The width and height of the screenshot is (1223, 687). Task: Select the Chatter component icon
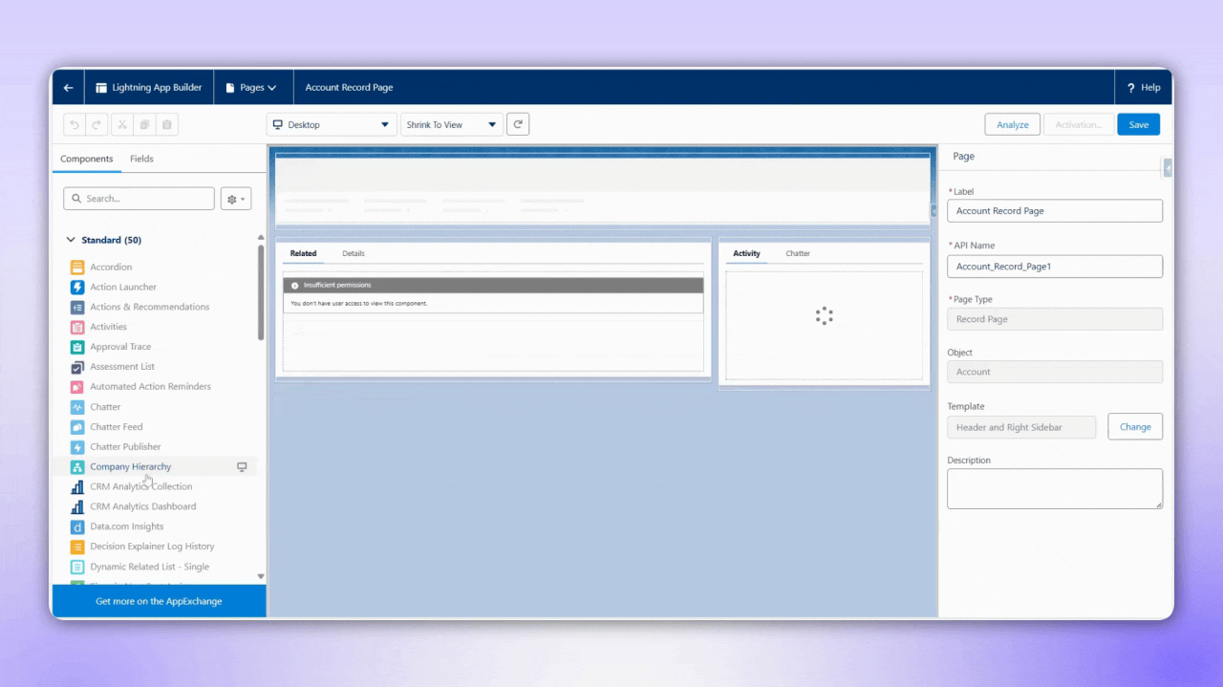point(77,407)
